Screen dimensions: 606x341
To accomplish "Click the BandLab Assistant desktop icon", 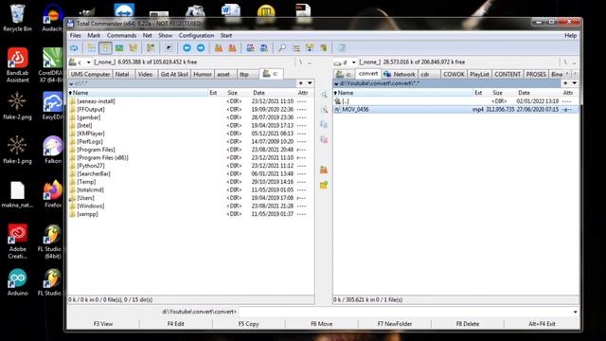I will [17, 65].
